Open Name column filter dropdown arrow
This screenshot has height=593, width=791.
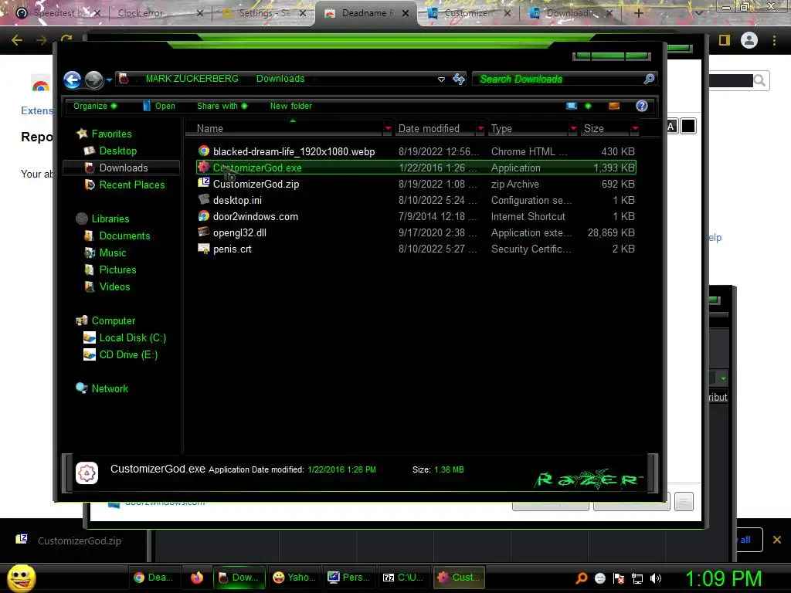(388, 129)
